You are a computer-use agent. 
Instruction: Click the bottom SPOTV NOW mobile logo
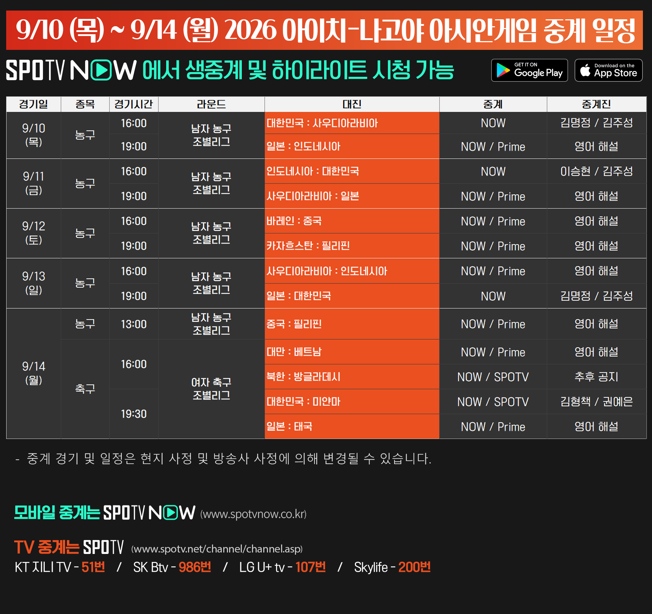click(x=149, y=513)
